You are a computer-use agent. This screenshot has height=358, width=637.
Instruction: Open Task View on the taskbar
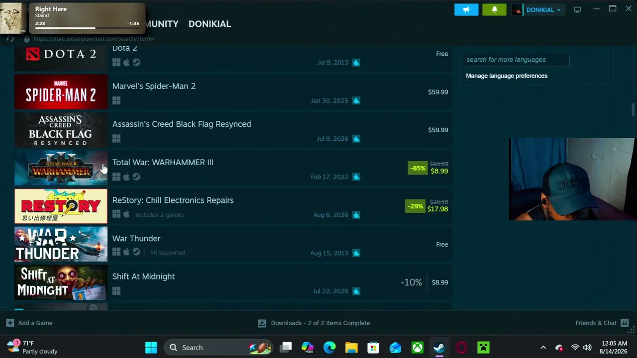pyautogui.click(x=286, y=348)
